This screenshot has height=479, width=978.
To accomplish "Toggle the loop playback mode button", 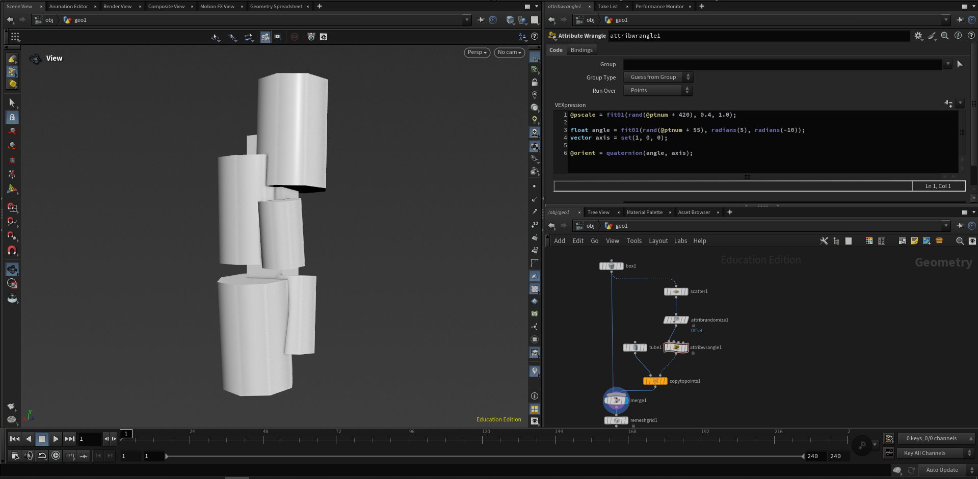I will (x=42, y=456).
